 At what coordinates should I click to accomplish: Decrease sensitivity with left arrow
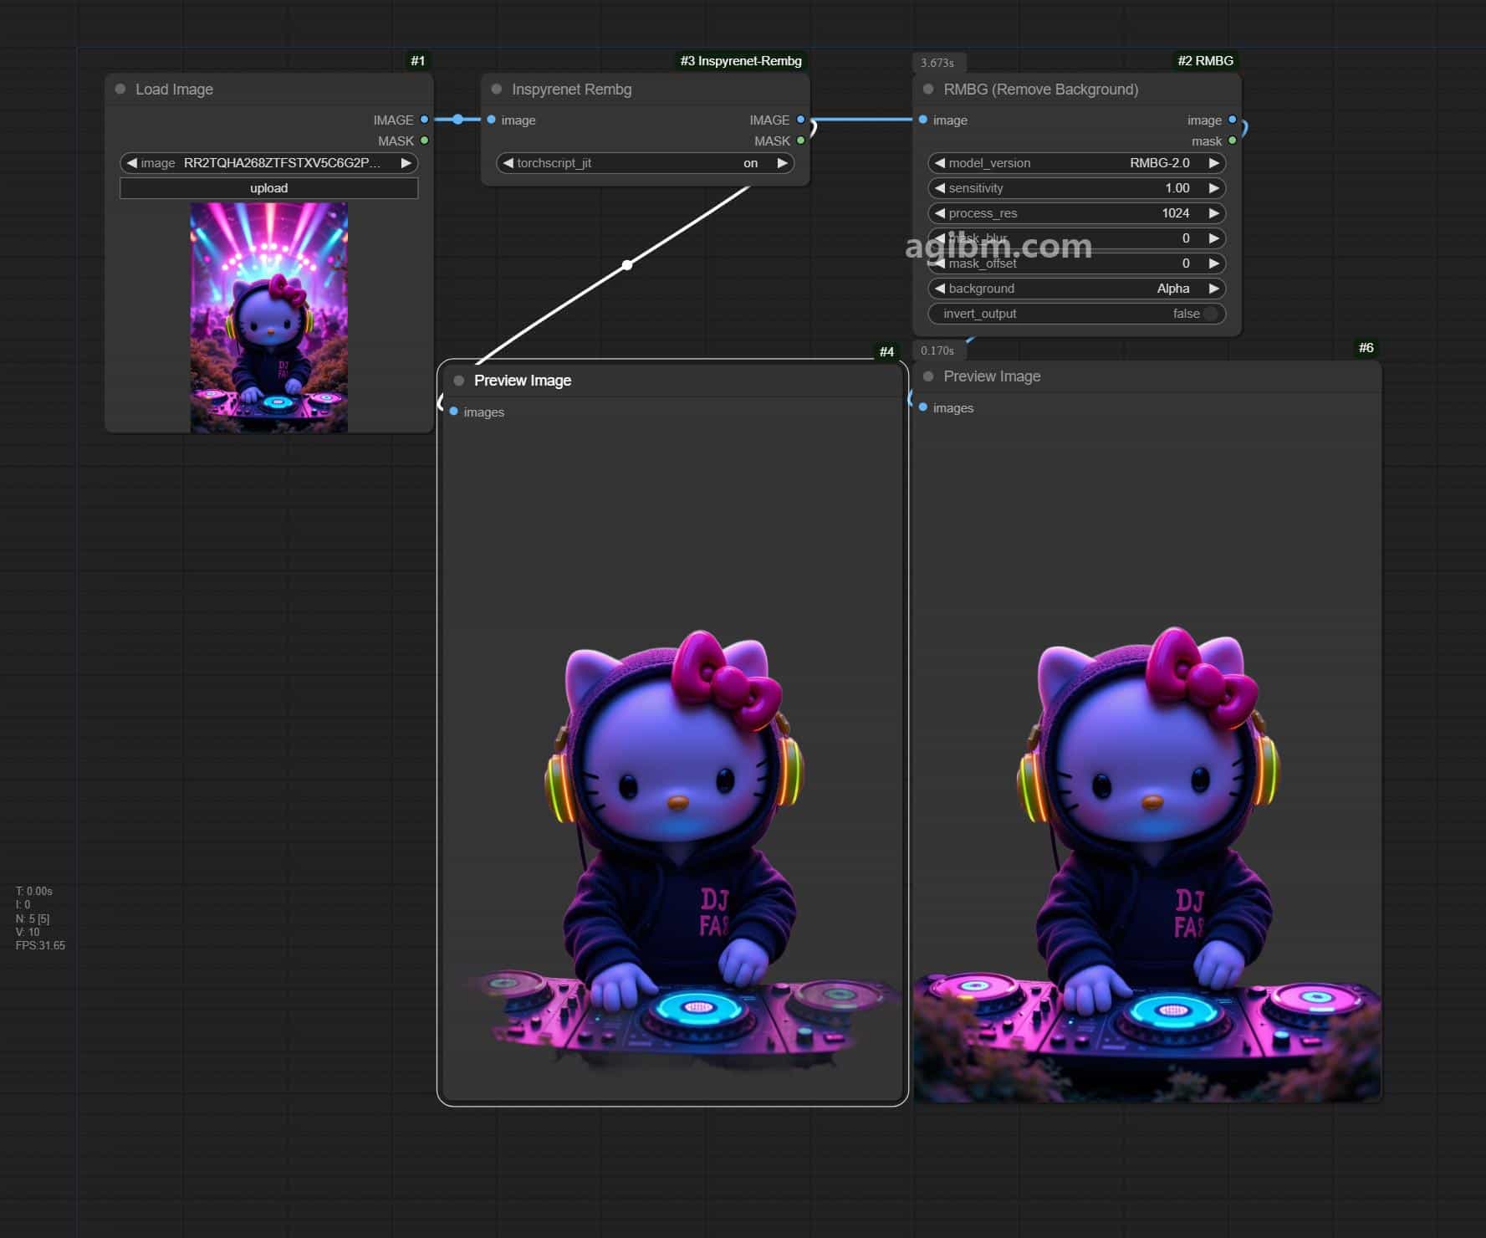point(940,188)
